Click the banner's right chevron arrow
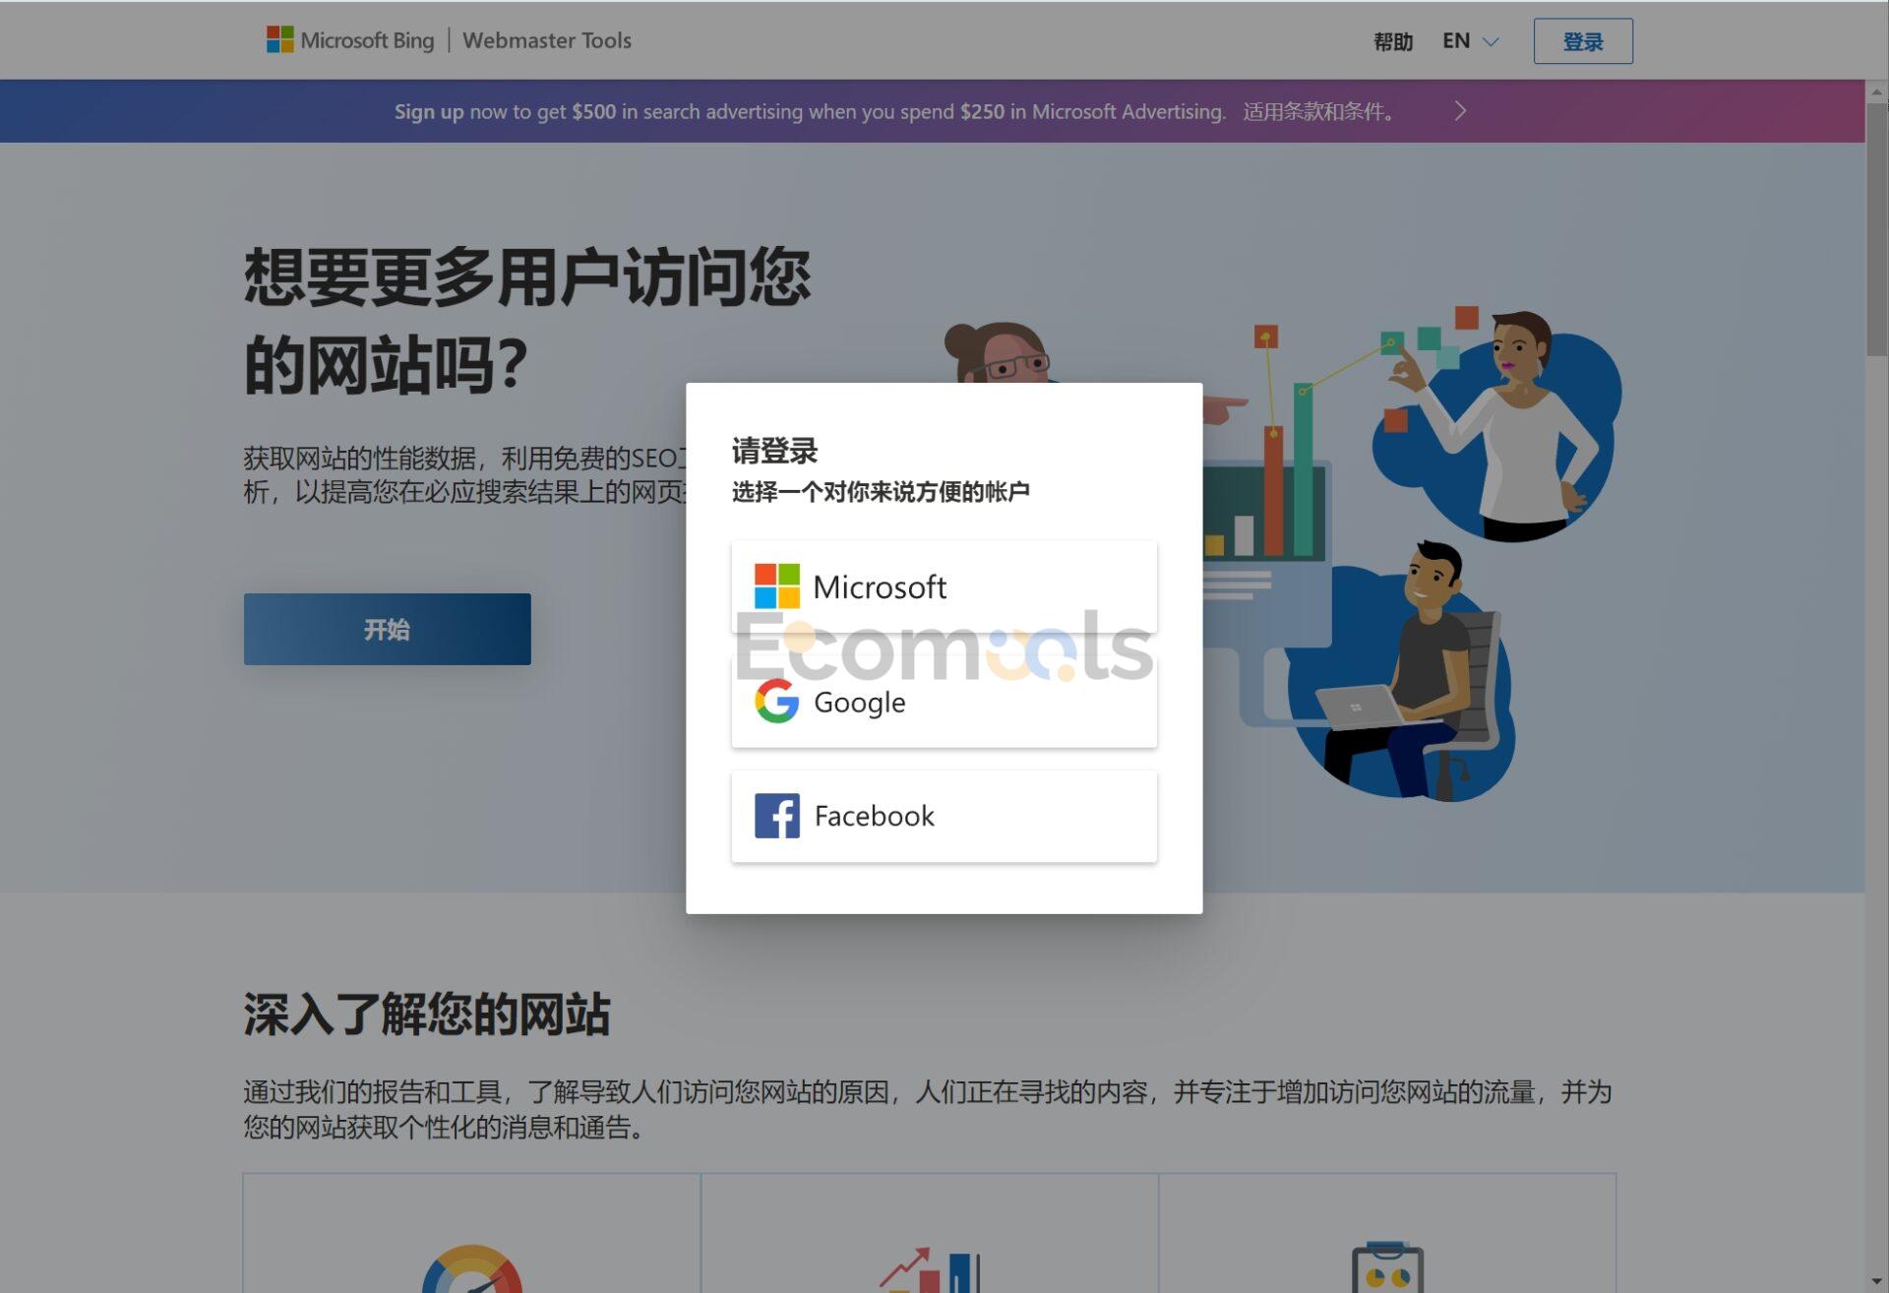The image size is (1889, 1293). coord(1460,111)
